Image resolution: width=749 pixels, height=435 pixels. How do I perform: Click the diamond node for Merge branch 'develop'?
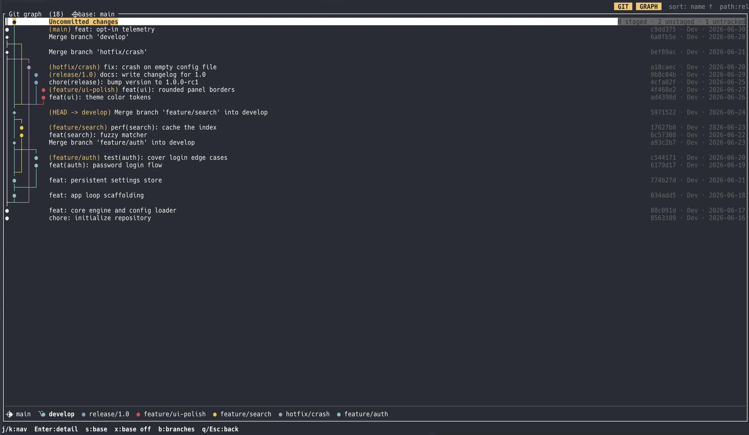(7, 37)
